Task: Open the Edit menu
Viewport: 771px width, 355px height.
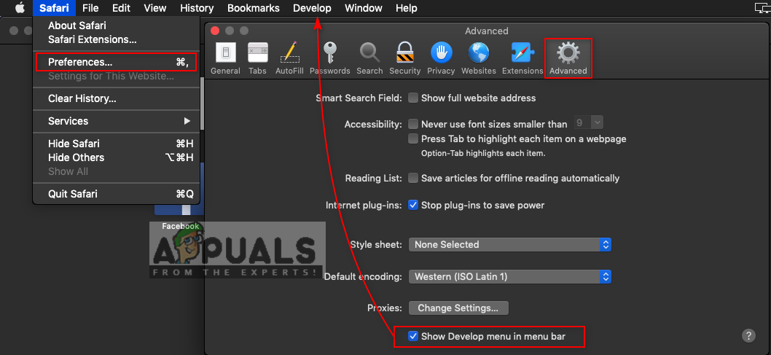Action: (x=121, y=8)
